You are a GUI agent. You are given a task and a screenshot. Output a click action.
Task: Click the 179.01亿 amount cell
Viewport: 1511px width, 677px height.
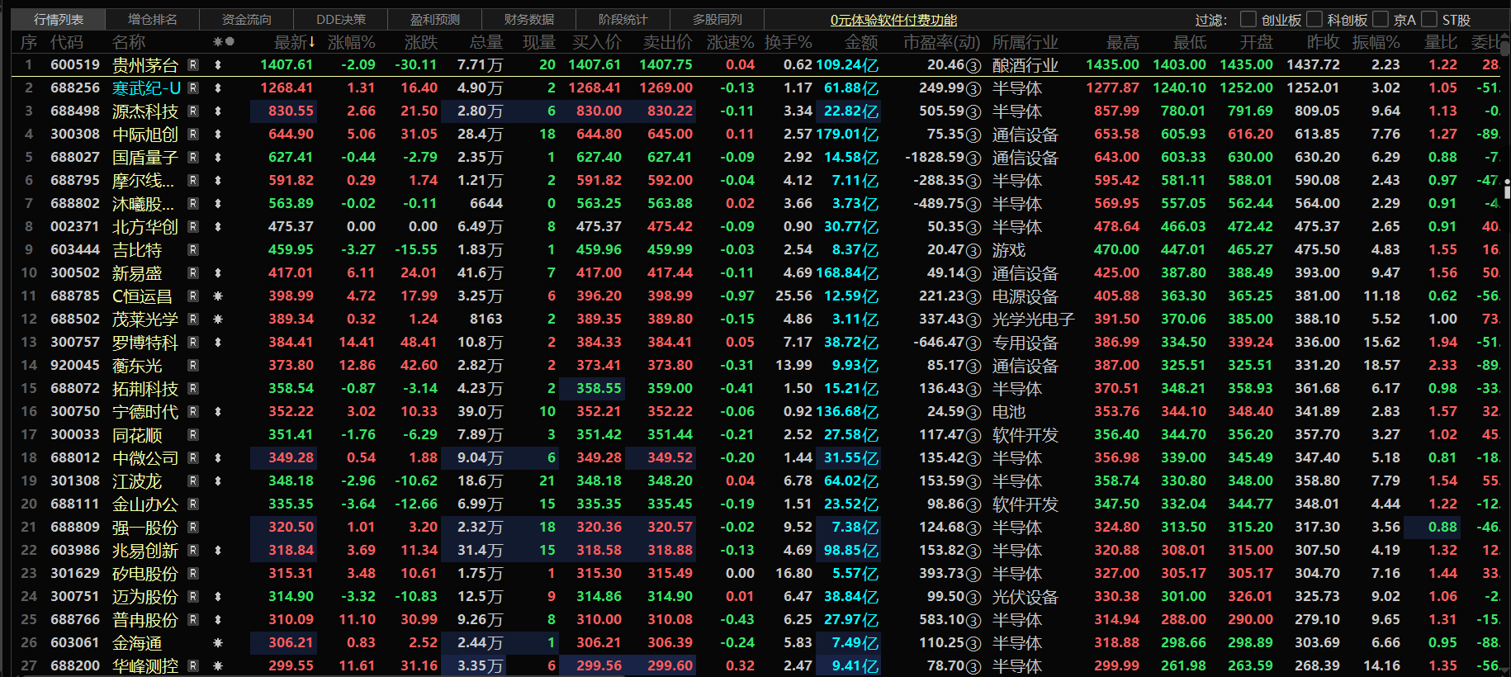click(847, 134)
